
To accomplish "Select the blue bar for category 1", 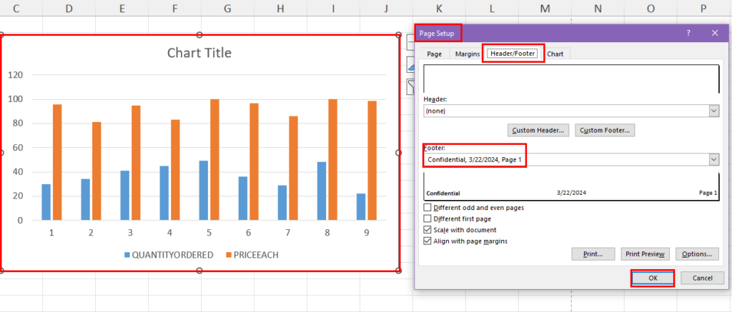I will coord(46,202).
